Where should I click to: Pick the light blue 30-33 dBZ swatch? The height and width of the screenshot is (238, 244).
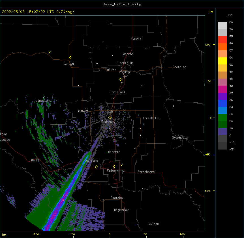click(x=222, y=111)
